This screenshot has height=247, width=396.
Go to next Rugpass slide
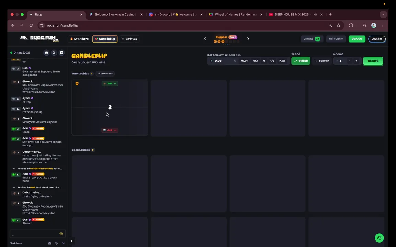(x=248, y=39)
